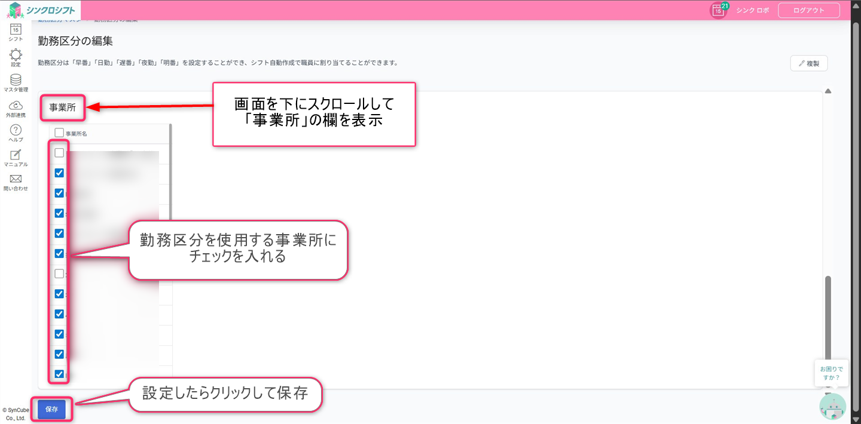Toggle the 事業所名 select-all checkbox
Image resolution: width=861 pixels, height=424 pixels.
(59, 133)
